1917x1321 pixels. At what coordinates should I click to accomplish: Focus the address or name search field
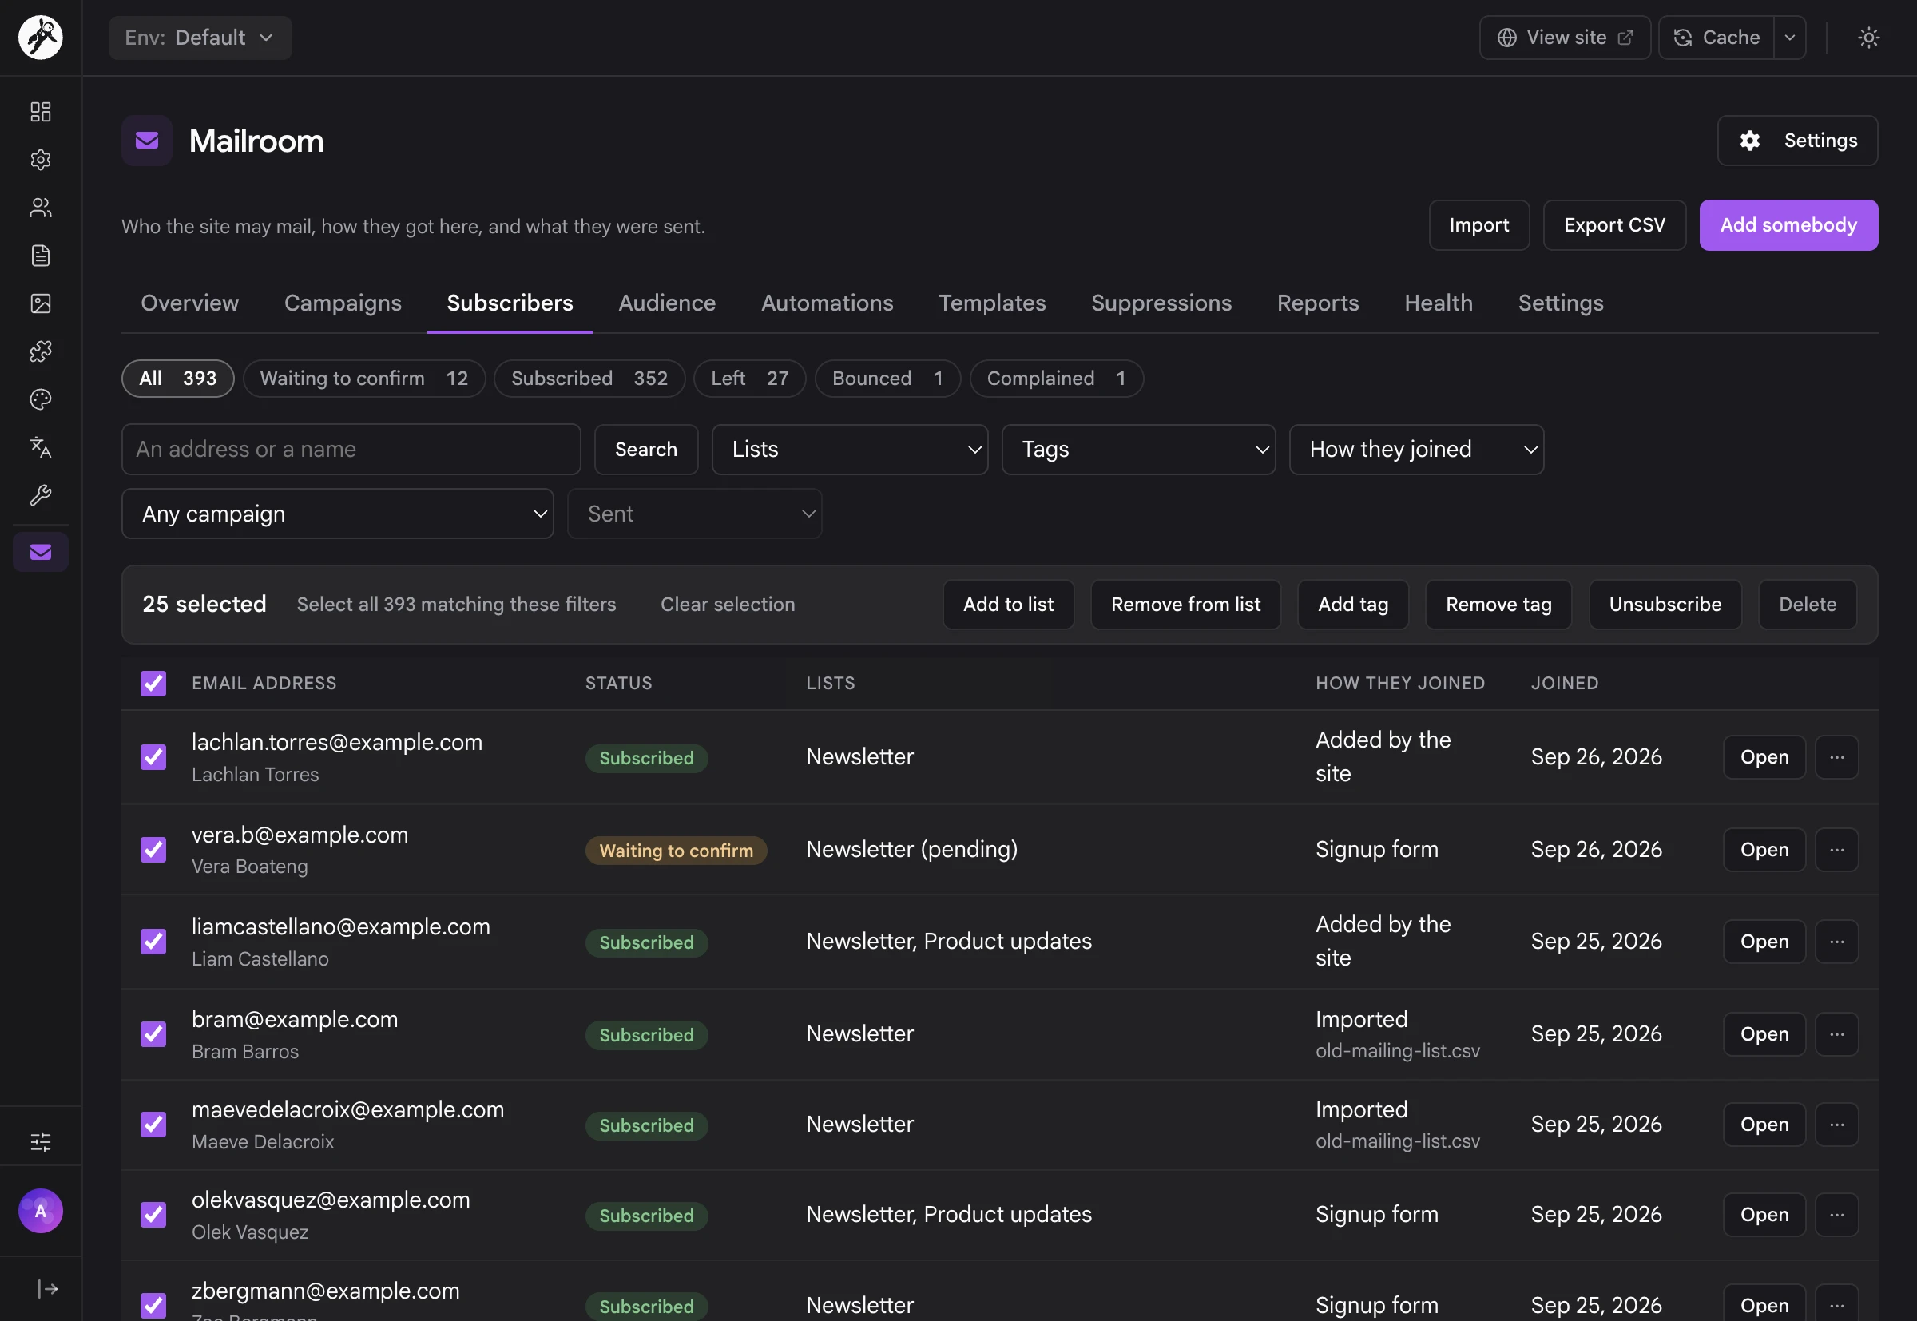[351, 450]
